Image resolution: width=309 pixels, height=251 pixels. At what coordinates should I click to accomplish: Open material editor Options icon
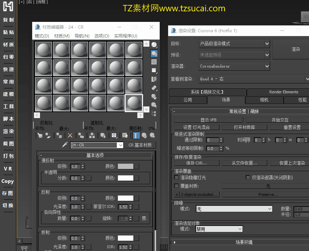(x=154, y=97)
